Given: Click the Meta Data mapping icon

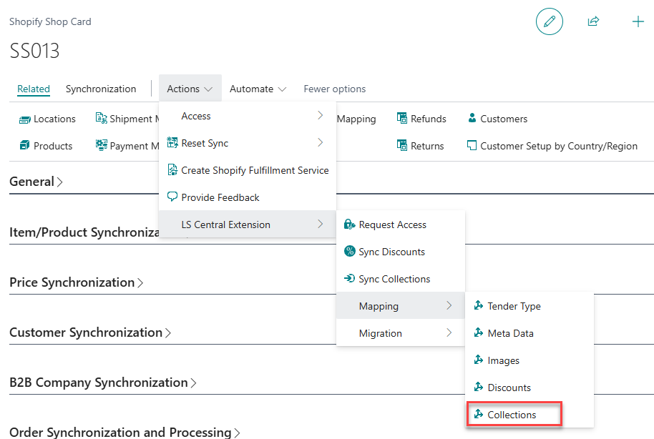Looking at the screenshot, I should 479,332.
